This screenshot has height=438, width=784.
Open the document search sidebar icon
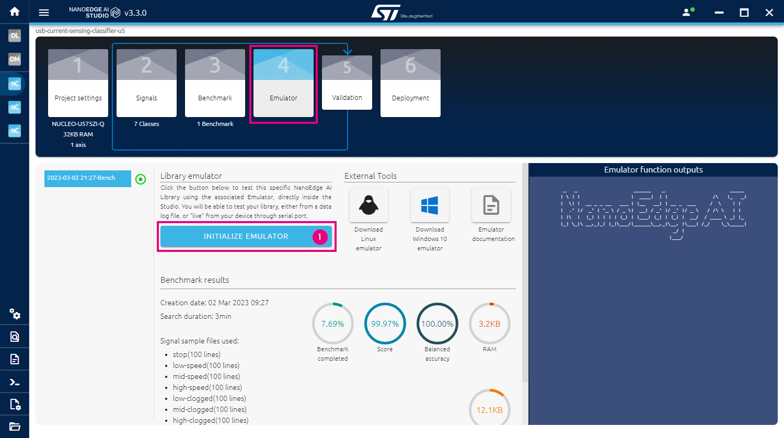click(x=15, y=337)
